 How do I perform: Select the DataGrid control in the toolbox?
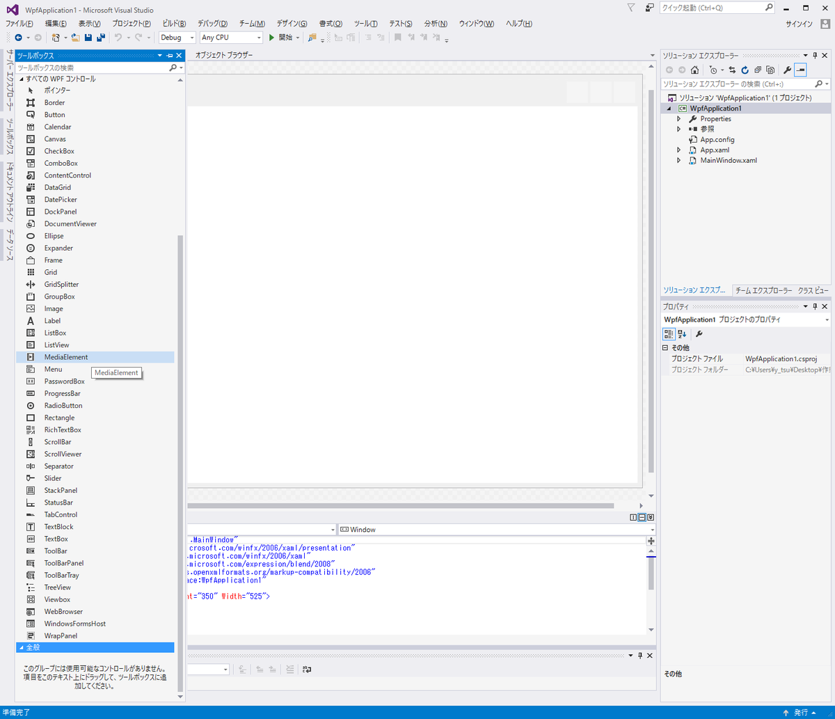coord(95,187)
